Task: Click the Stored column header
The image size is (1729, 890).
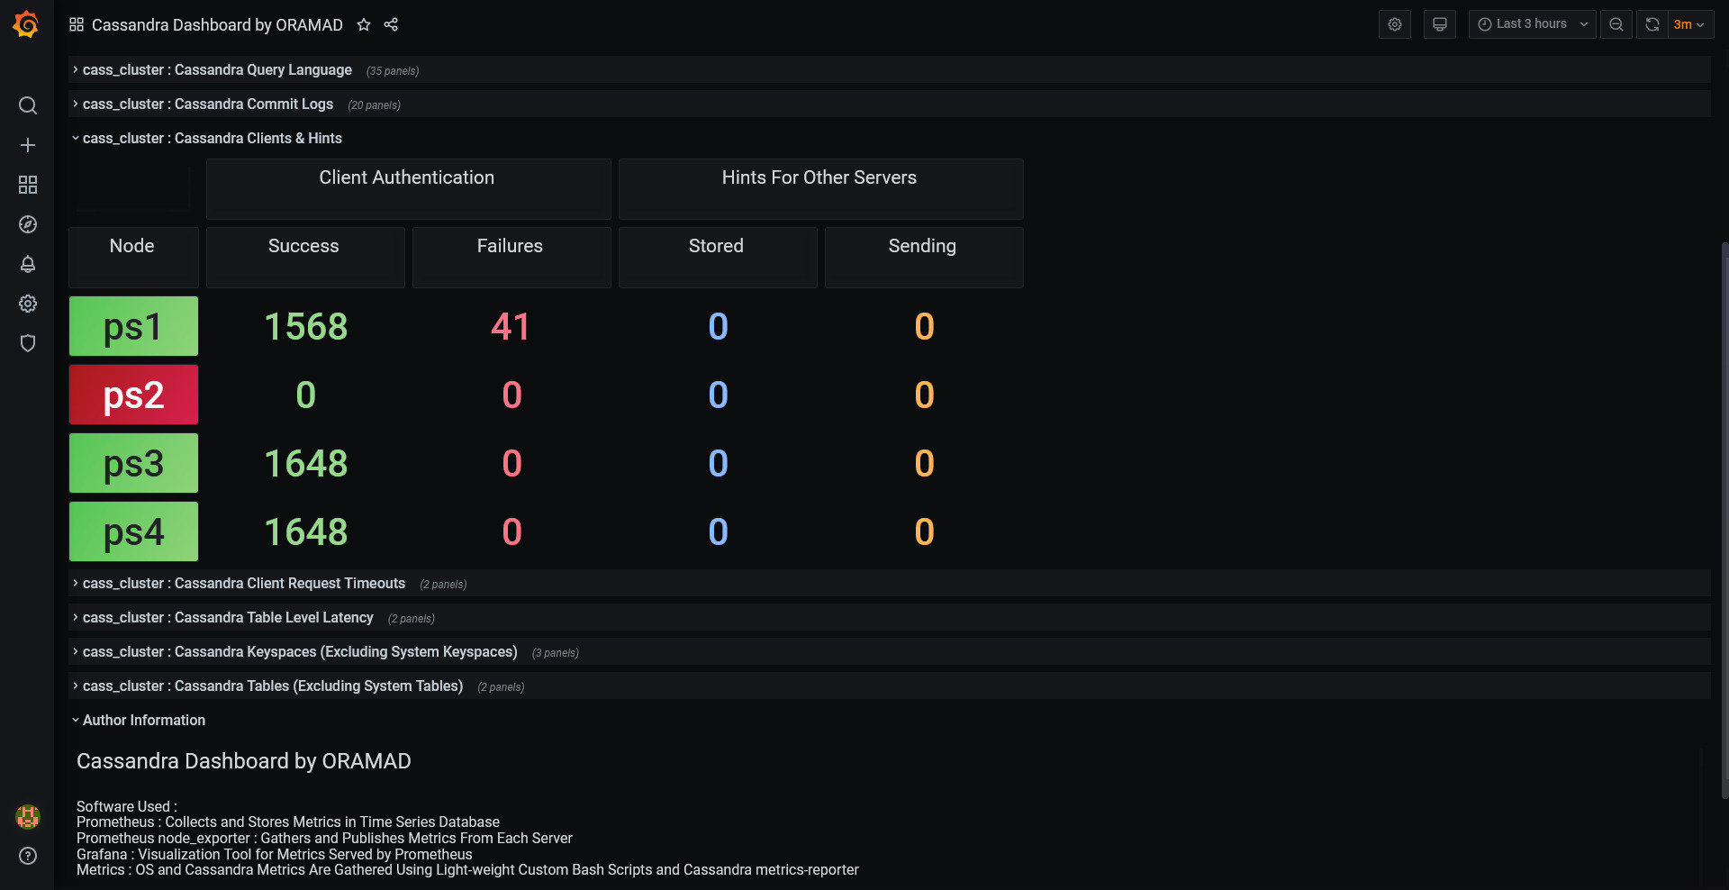Action: coord(718,257)
